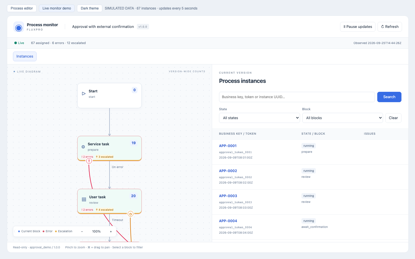Image resolution: width=415 pixels, height=259 pixels.
Task: Click the 2 errors tag on Service task
Action: click(x=87, y=157)
